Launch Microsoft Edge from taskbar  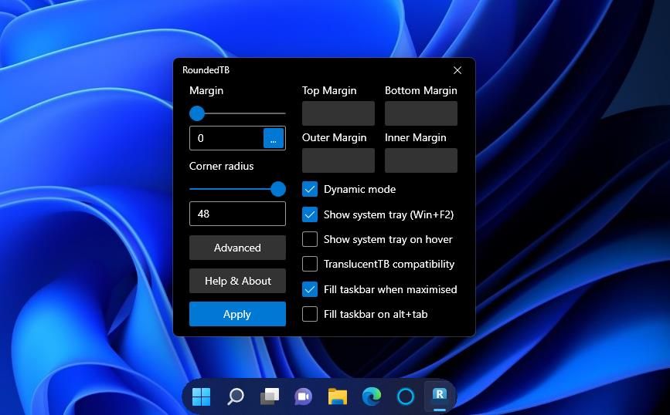(x=371, y=396)
